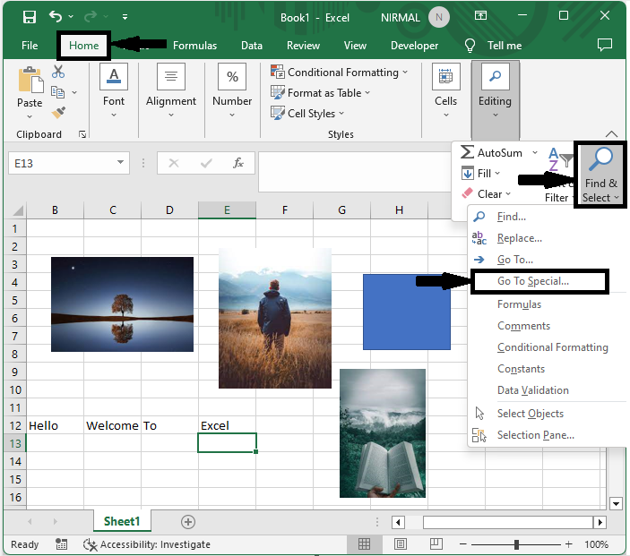Select the Selection Pane menu entry
The width and height of the screenshot is (630, 556).
535,435
